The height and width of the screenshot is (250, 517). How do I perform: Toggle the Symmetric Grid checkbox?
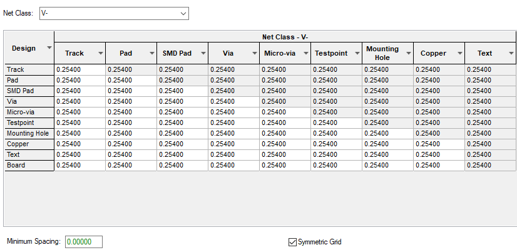tap(292, 242)
